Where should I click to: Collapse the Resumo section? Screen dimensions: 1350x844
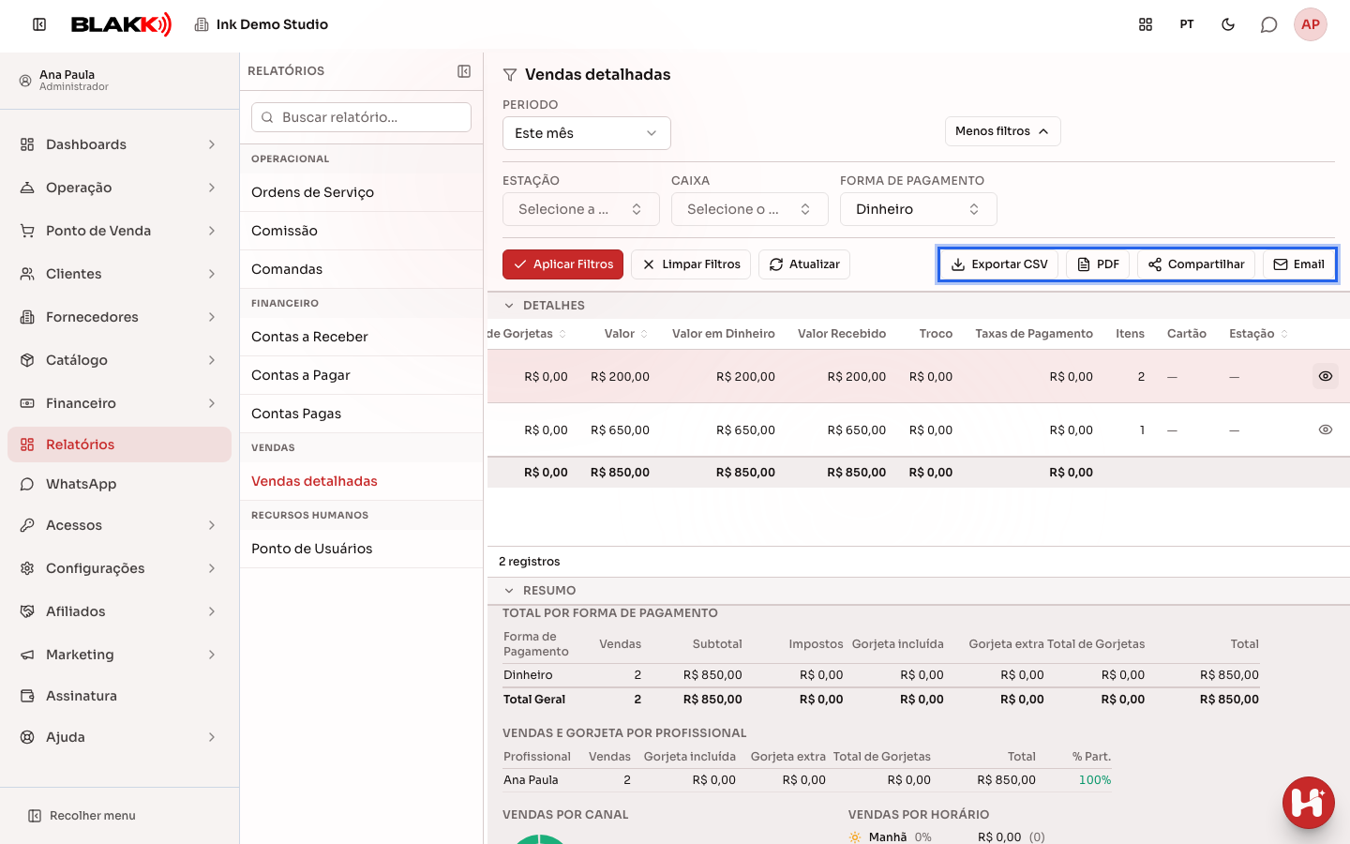click(x=540, y=591)
